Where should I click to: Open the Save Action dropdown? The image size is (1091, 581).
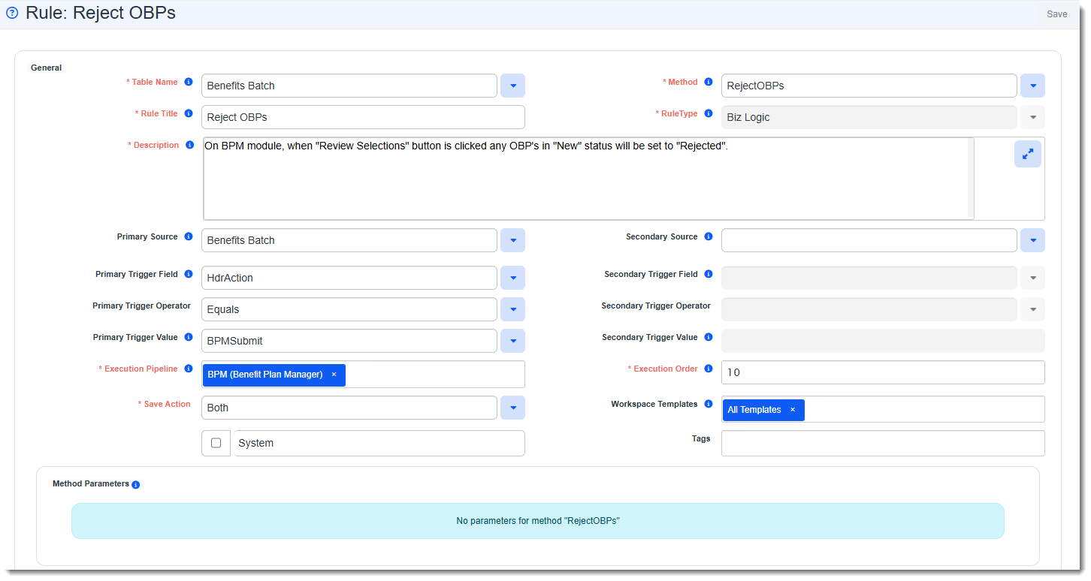[512, 408]
